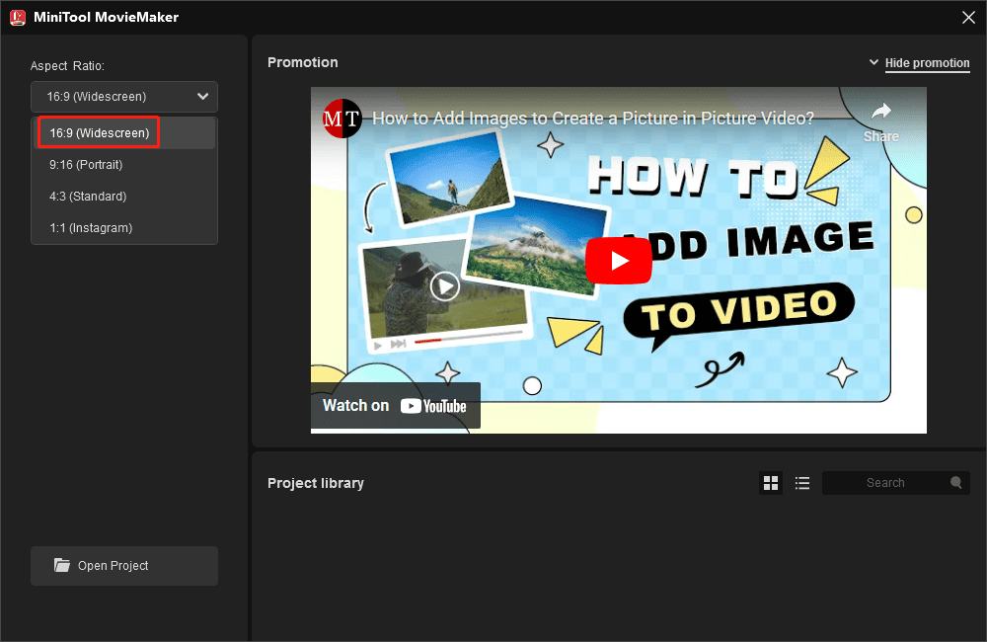987x642 pixels.
Task: Play the YouTube promotion video
Action: [x=618, y=260]
